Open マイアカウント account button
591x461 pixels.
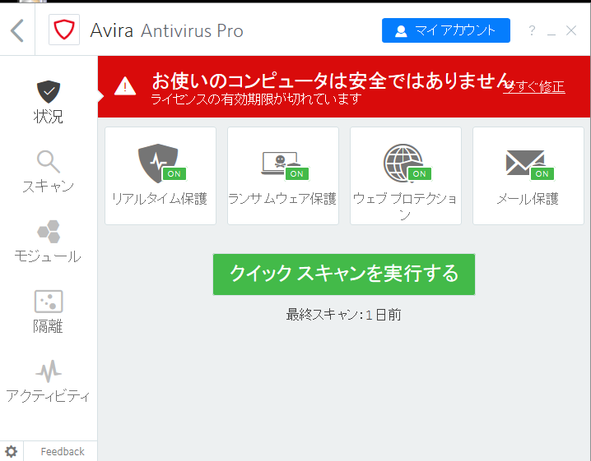(x=446, y=30)
